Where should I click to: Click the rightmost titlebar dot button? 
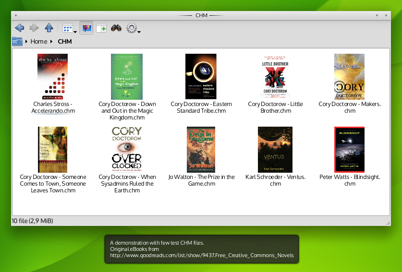coord(386,15)
